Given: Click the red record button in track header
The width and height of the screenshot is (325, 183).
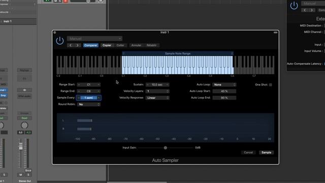Looking at the screenshot, I should point(66,1).
